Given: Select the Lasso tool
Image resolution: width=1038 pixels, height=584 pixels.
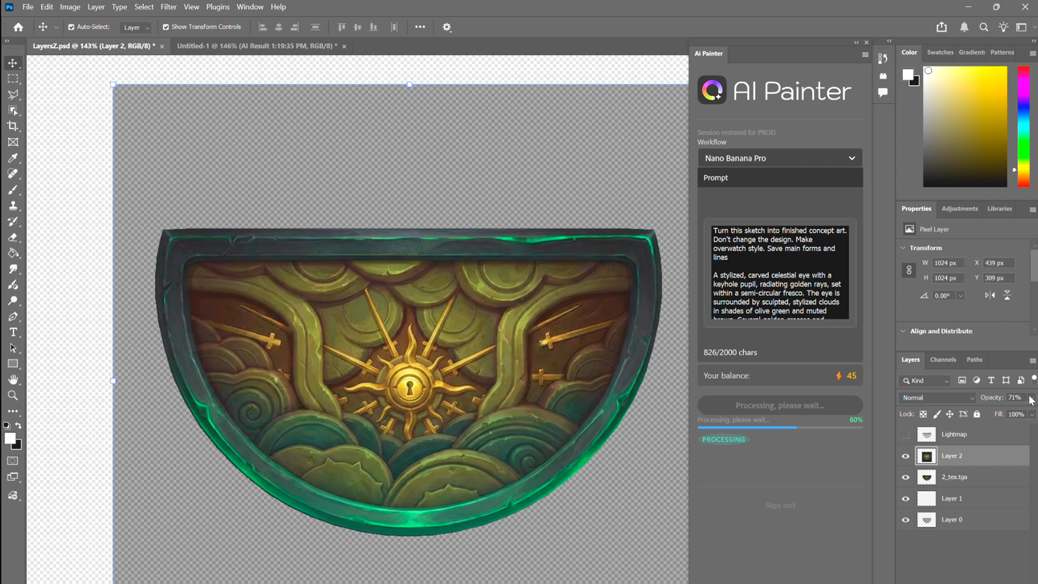Looking at the screenshot, I should 13,95.
